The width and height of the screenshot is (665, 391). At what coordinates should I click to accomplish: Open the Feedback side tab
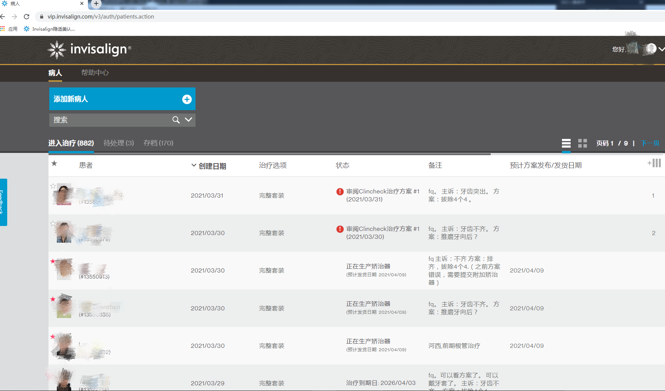pyautogui.click(x=3, y=202)
